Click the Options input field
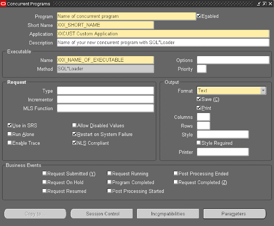Image resolution: width=274 pixels, height=226 pixels. [233, 60]
